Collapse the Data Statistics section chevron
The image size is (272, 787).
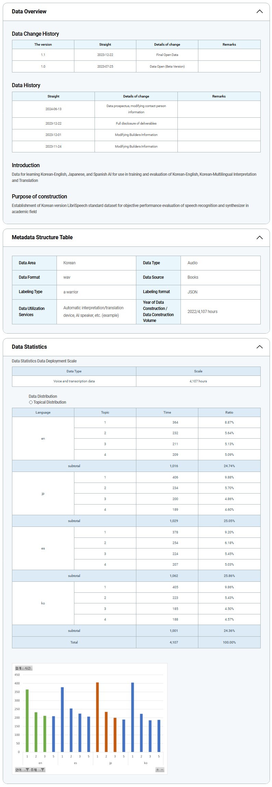tap(259, 347)
